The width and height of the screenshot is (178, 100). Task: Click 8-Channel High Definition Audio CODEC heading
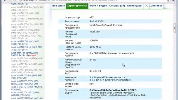tap(113, 90)
